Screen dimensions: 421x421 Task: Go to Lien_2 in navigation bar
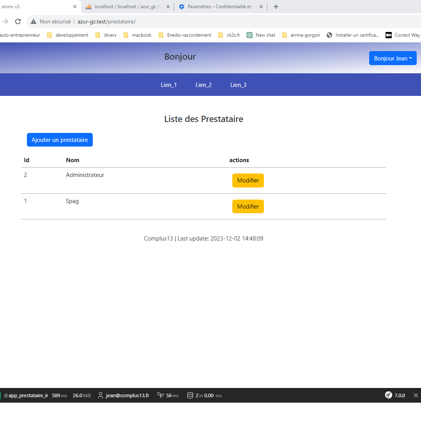pos(203,85)
